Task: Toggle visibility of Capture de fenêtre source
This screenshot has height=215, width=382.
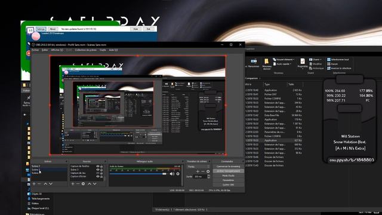Action: click(98, 166)
